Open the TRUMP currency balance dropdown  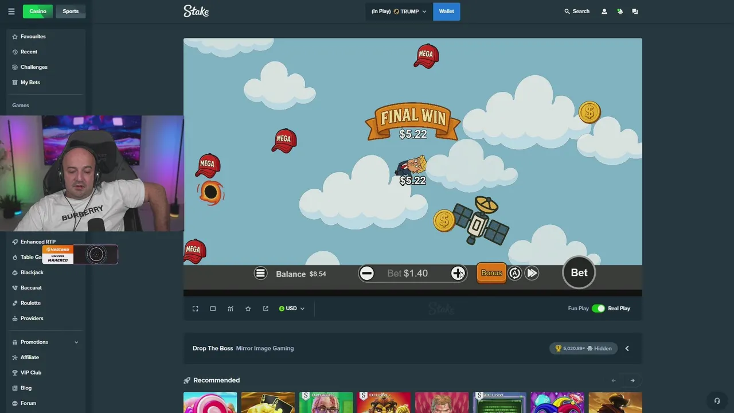click(x=399, y=11)
